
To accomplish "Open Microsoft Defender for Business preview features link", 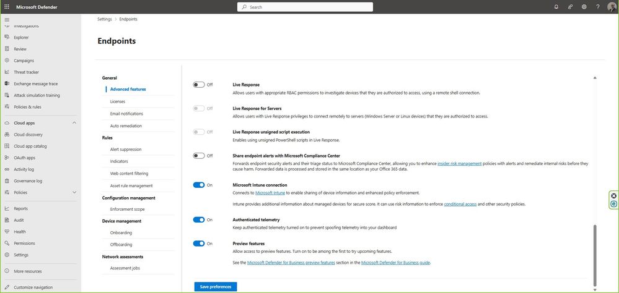I will point(291,263).
